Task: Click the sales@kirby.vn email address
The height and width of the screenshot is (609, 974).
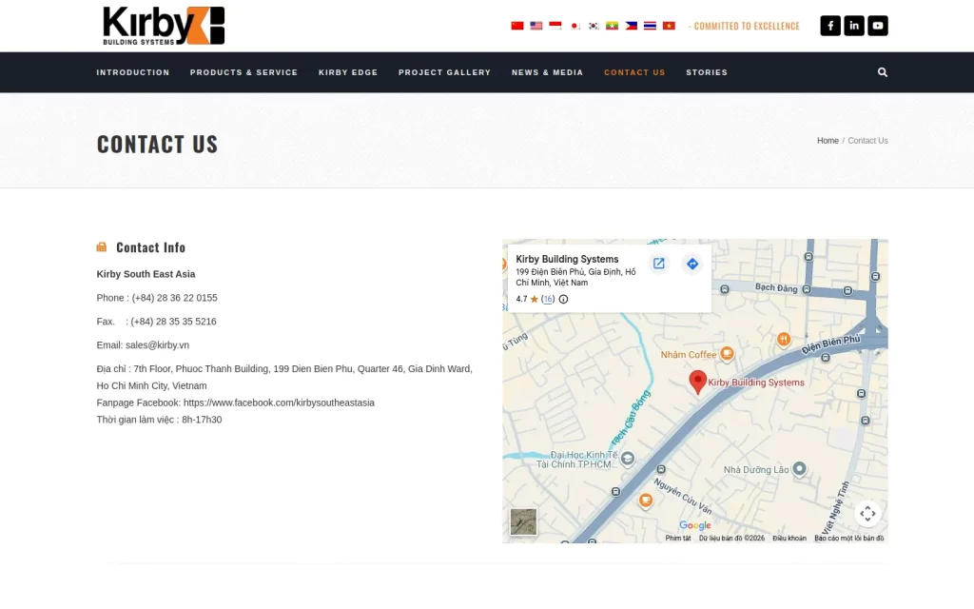Action: tap(157, 344)
